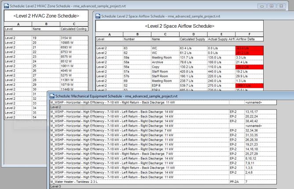Viewport: 294px width, 189px height.
Task: Click zone name 54 in HVAC Zone Schedule
Action: pos(39,117)
